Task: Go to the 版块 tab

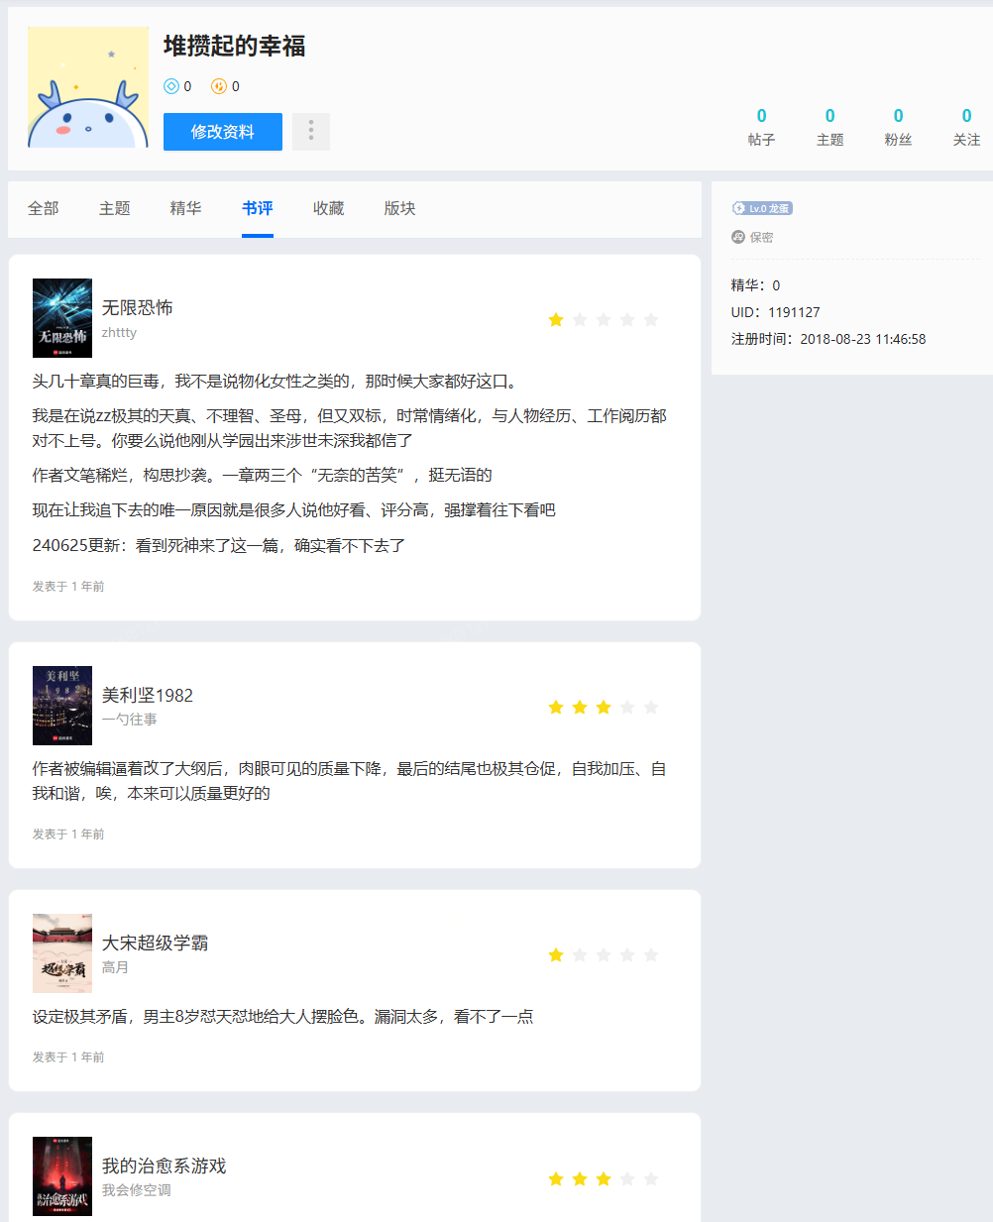Action: [400, 208]
